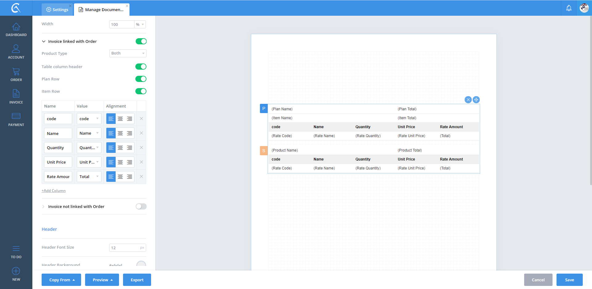Select the Manage Document tab
This screenshot has height=289, width=592.
coord(101,10)
